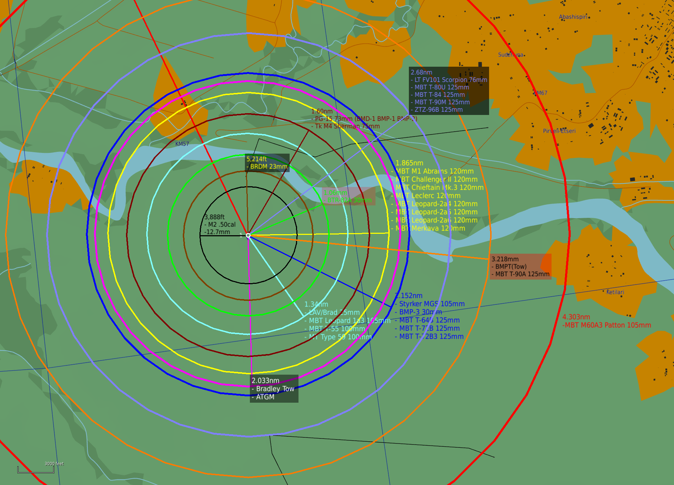Select the ZTZ-96B 125mm entry
Viewport: 674px width, 485px height.
click(x=437, y=110)
